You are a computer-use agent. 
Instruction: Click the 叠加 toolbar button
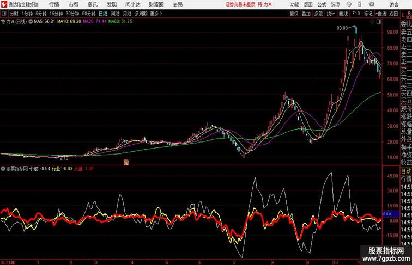(x=306, y=14)
